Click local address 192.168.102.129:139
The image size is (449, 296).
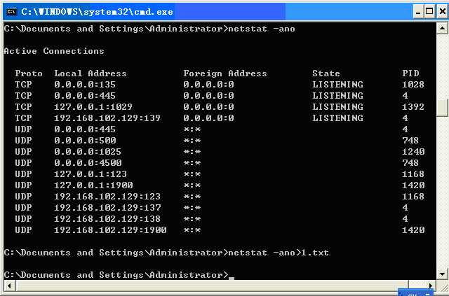click(107, 118)
